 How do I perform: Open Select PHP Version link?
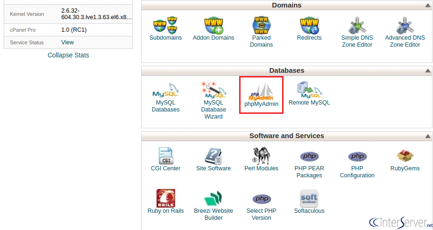click(x=261, y=214)
